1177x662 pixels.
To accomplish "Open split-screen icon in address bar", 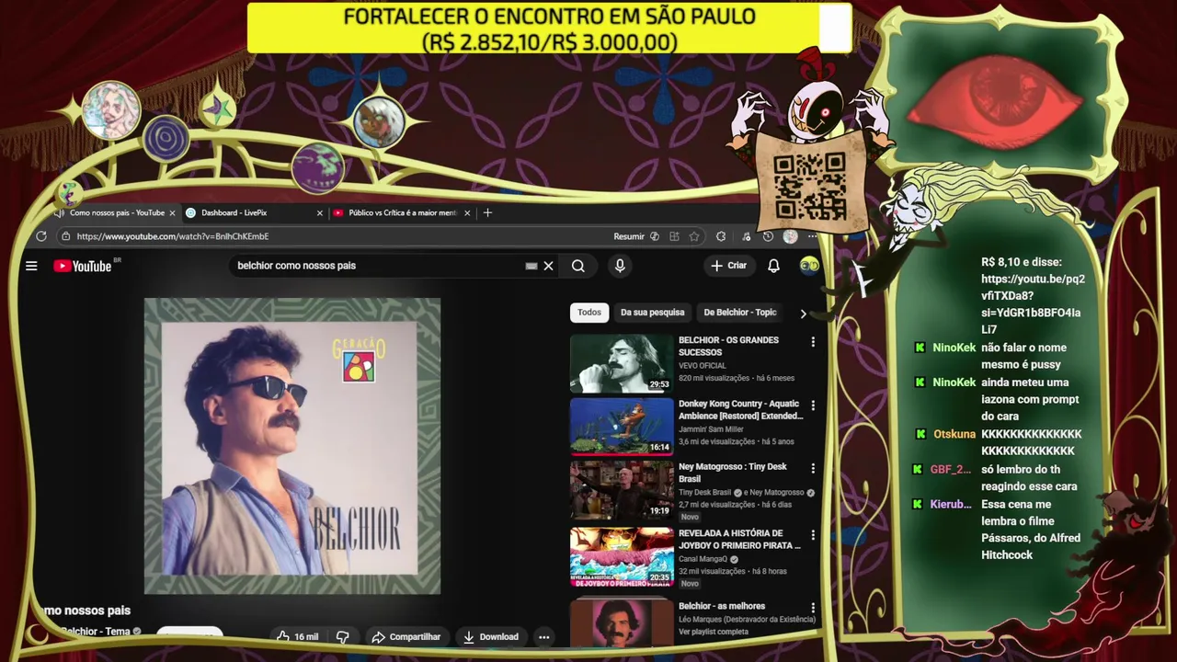I will 674,236.
